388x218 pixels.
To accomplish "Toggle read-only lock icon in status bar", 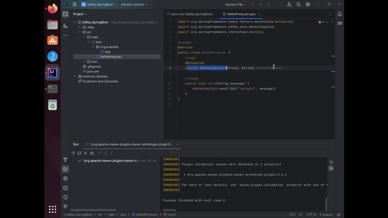I will [338, 215].
